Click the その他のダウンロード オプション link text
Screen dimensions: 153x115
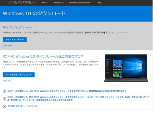click(23, 106)
